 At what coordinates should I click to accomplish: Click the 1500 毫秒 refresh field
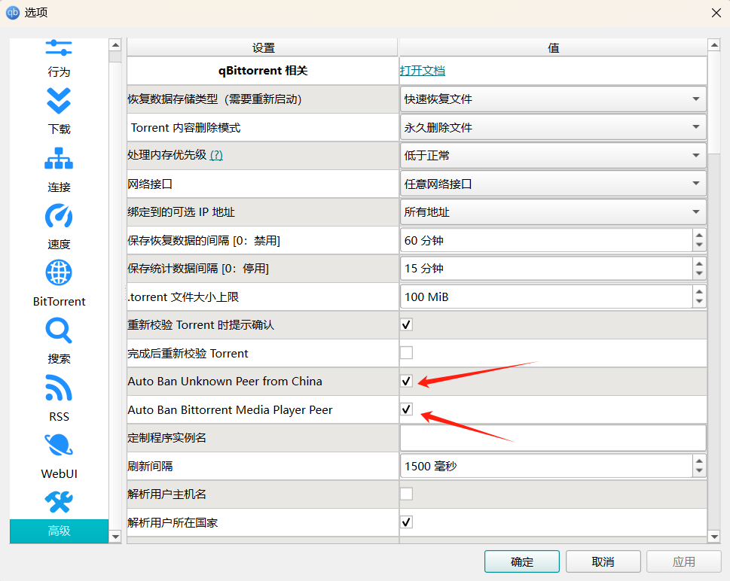[547, 466]
